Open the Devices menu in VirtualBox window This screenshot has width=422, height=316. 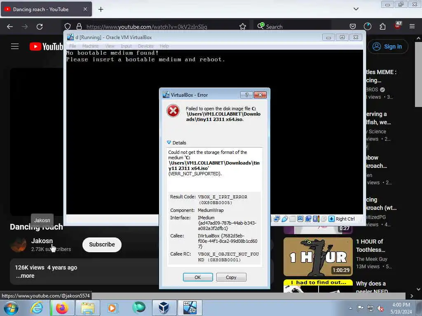click(145, 46)
